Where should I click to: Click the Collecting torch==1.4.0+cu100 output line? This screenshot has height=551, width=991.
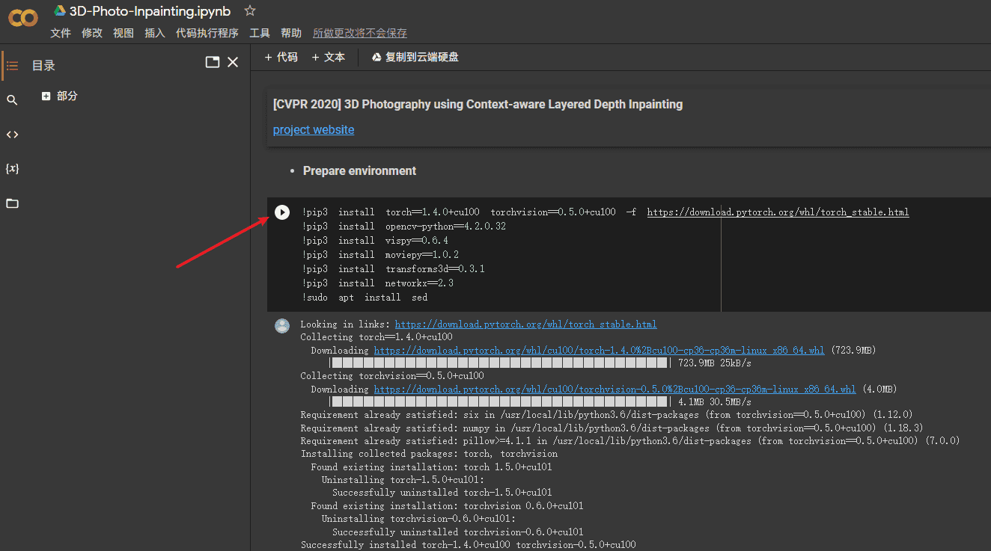(376, 337)
